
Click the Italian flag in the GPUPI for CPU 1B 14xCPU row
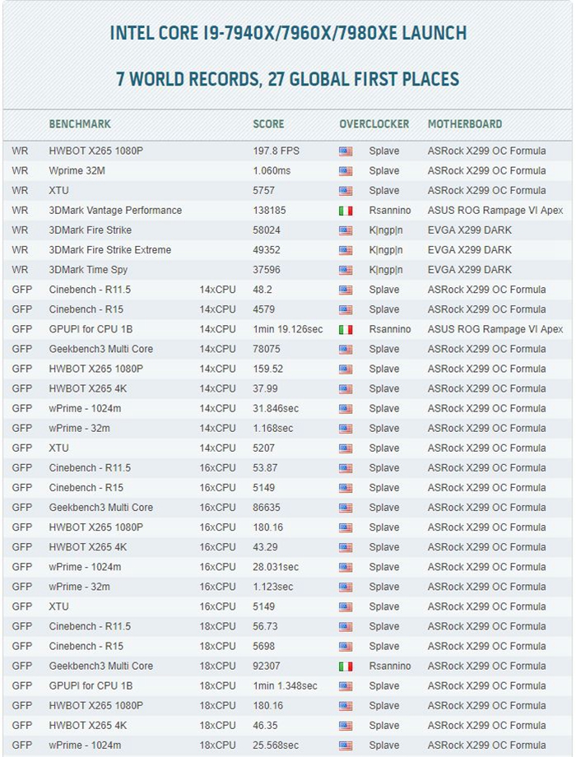click(x=346, y=330)
